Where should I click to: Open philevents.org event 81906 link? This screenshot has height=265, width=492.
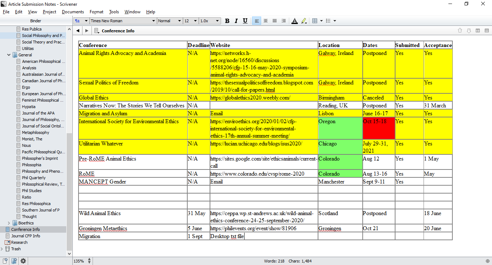[x=254, y=228]
